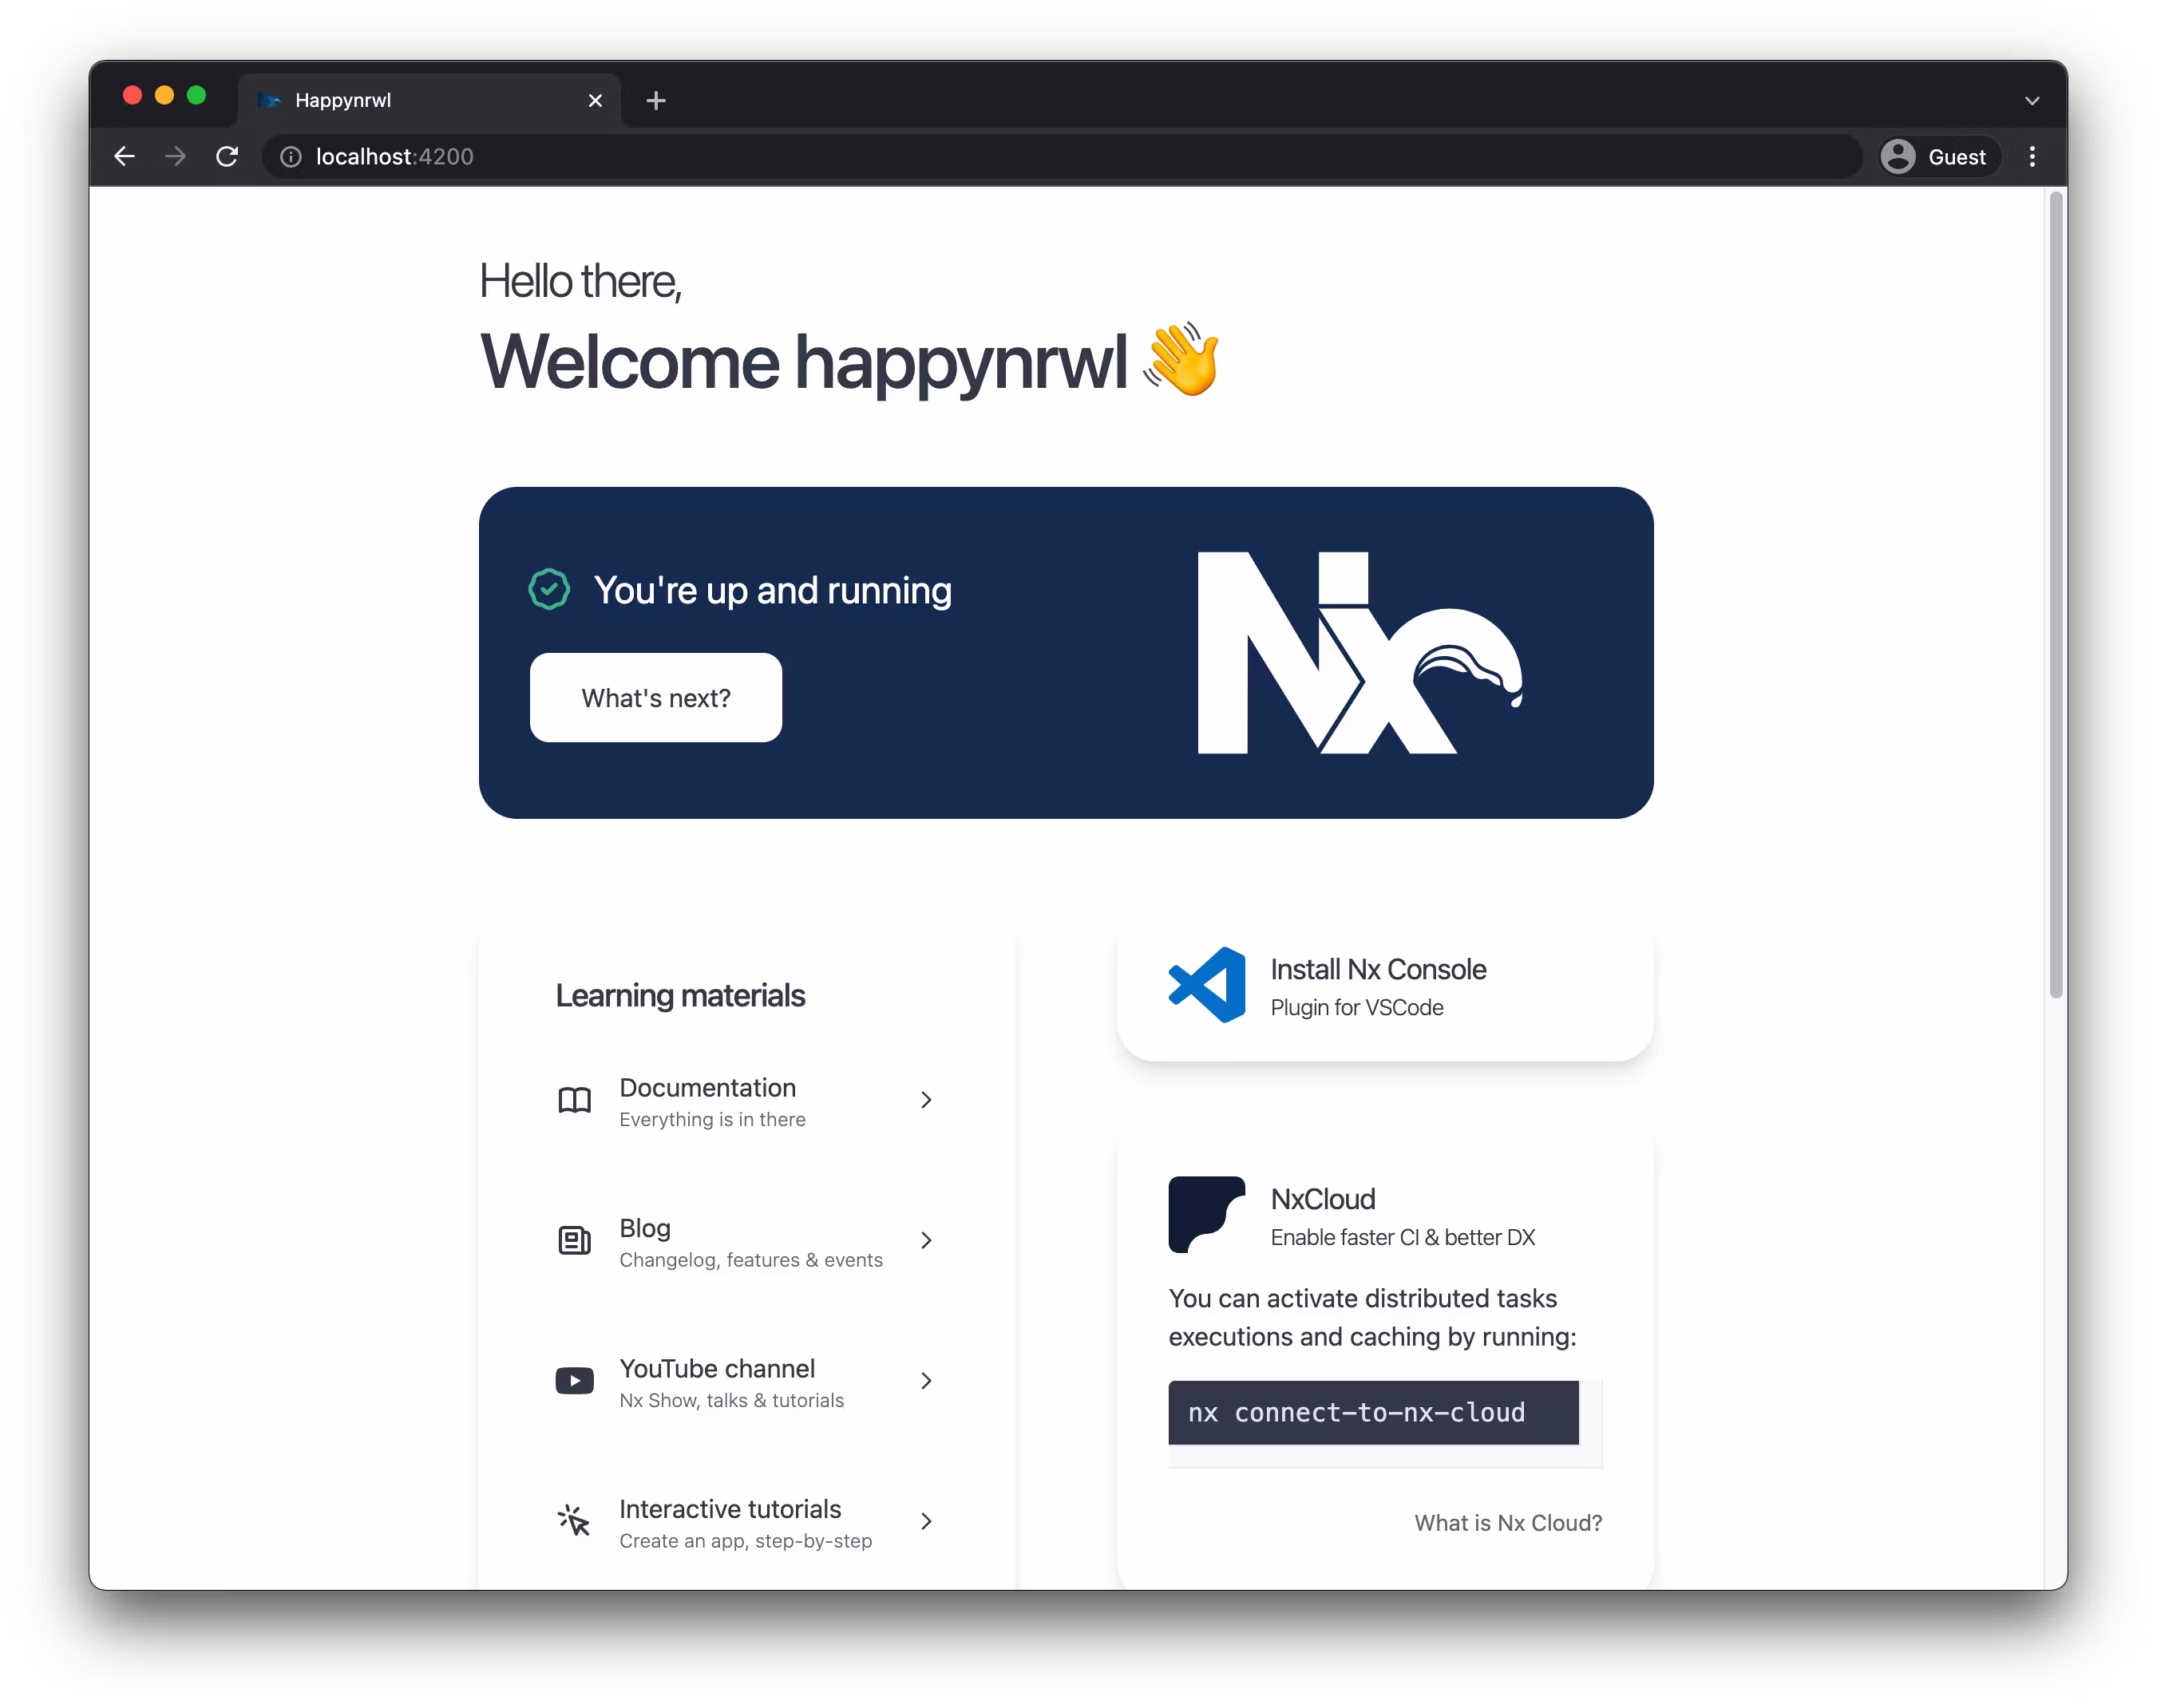This screenshot has height=1708, width=2157.
Task: Click the Interactive tutorials cursor icon
Action: pyautogui.click(x=574, y=1521)
